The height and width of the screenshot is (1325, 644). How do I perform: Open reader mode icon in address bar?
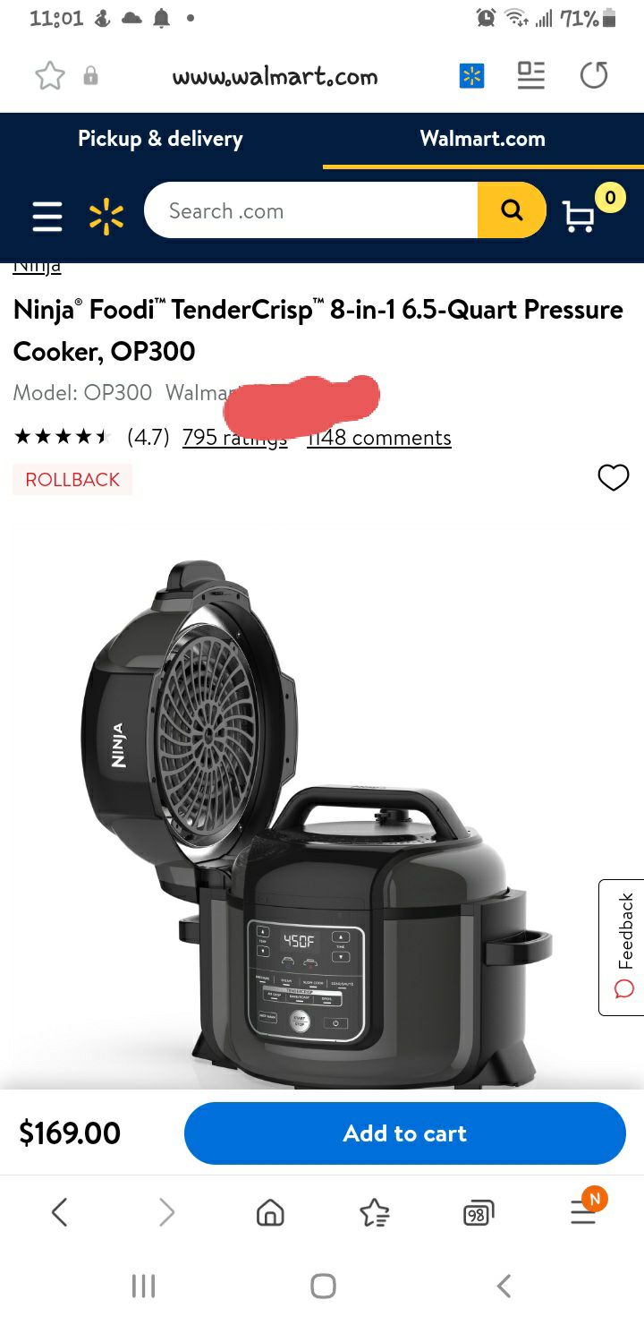click(x=531, y=75)
